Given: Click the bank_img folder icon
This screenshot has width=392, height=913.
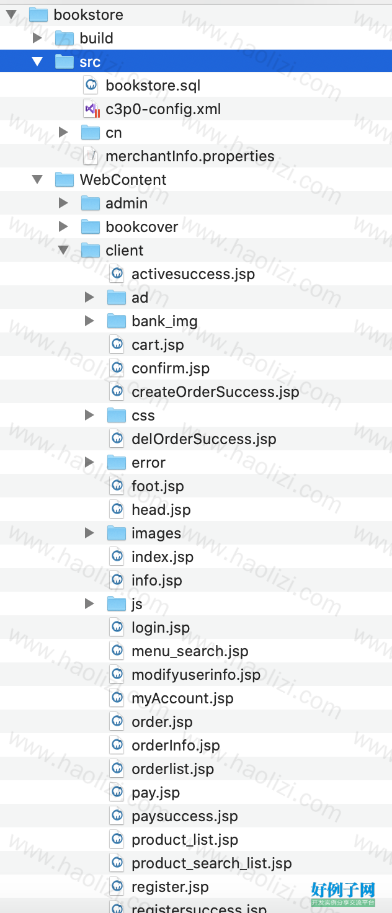Looking at the screenshot, I should coord(117,321).
